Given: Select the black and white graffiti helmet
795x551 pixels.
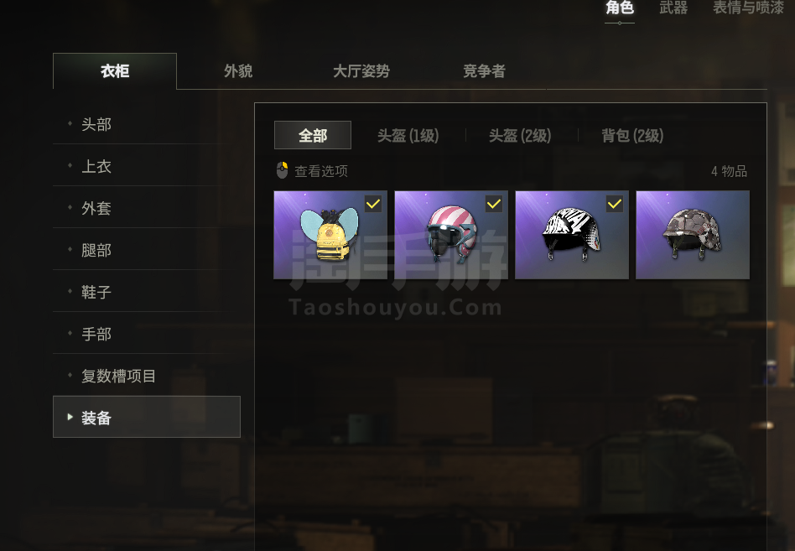Looking at the screenshot, I should tap(571, 235).
